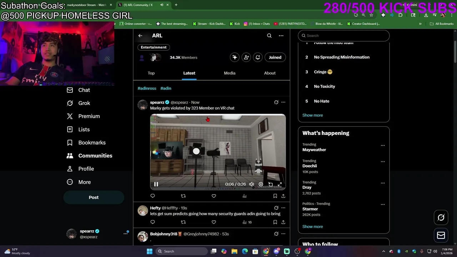Bookmark spearrz's Marky post
The width and height of the screenshot is (457, 257).
[x=275, y=196]
